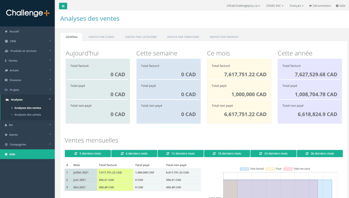Image resolution: width=349 pixels, height=198 pixels.
Task: Click the Admin gear icon
Action: tap(6, 135)
